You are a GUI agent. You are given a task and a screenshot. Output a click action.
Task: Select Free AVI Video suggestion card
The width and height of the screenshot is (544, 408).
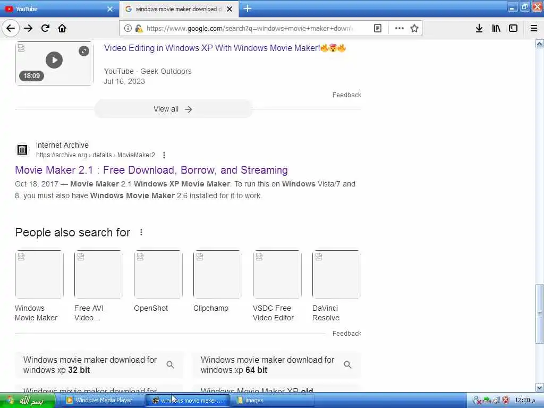click(x=98, y=286)
